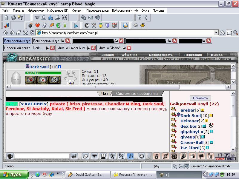Send private message to dex boi via arrow icon

pyautogui.click(x=174, y=126)
